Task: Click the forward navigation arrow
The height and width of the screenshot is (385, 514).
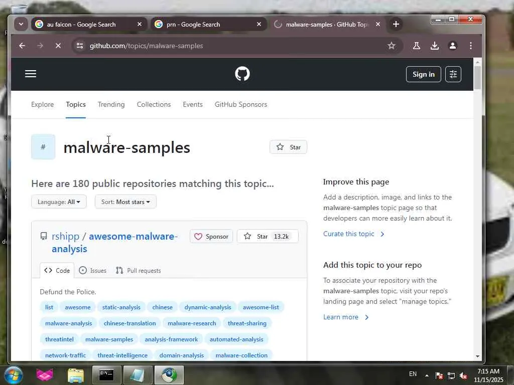Action: click(40, 46)
